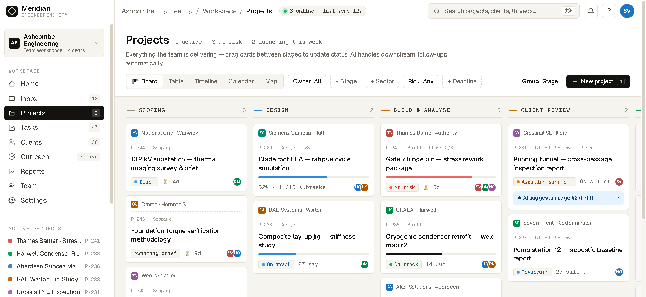The height and width of the screenshot is (297, 646).
Task: Click the SE Severn Trent client badge
Action: pos(517,223)
